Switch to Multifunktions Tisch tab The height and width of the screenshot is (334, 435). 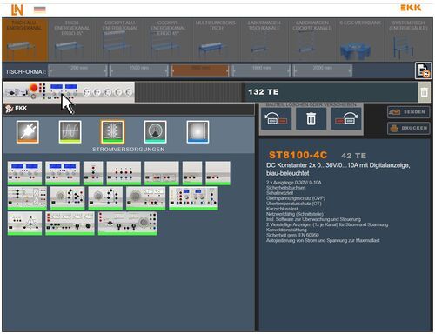click(216, 39)
